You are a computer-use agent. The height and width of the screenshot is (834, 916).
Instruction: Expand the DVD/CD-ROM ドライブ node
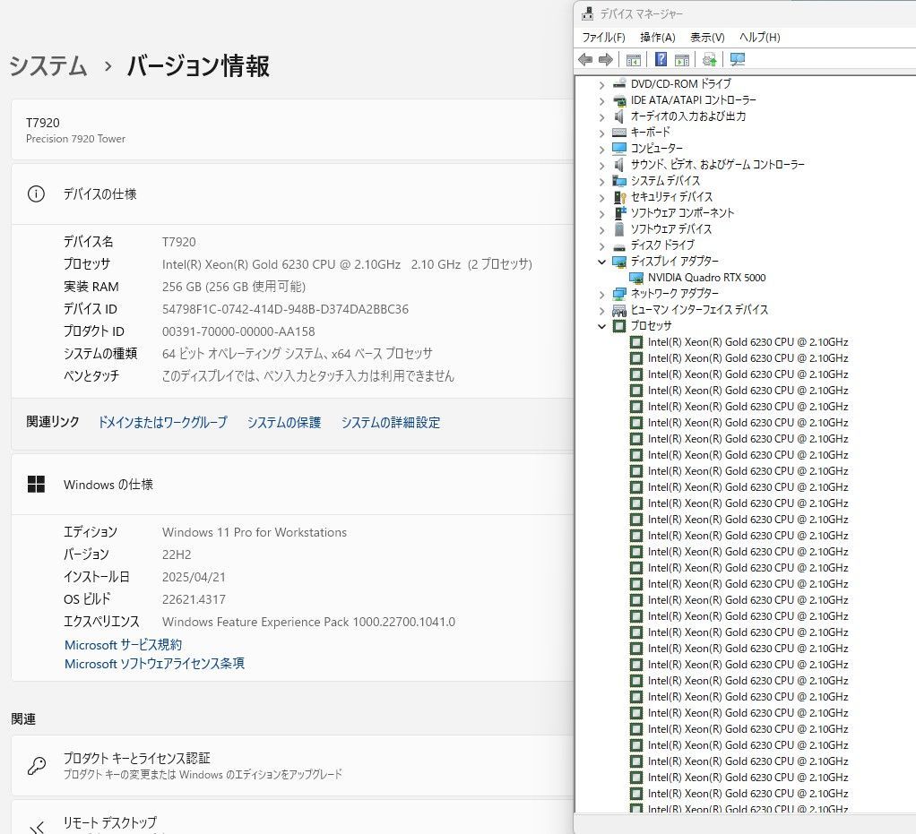pos(601,85)
